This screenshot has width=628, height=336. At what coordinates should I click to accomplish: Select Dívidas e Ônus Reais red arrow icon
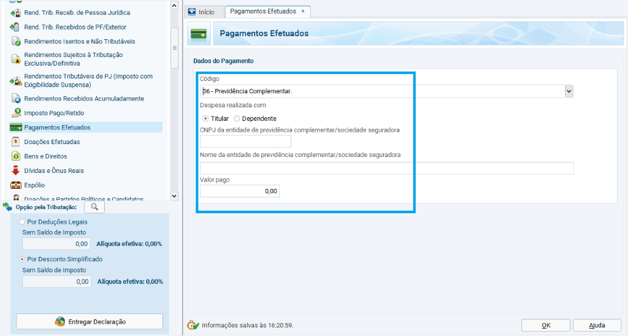click(15, 170)
